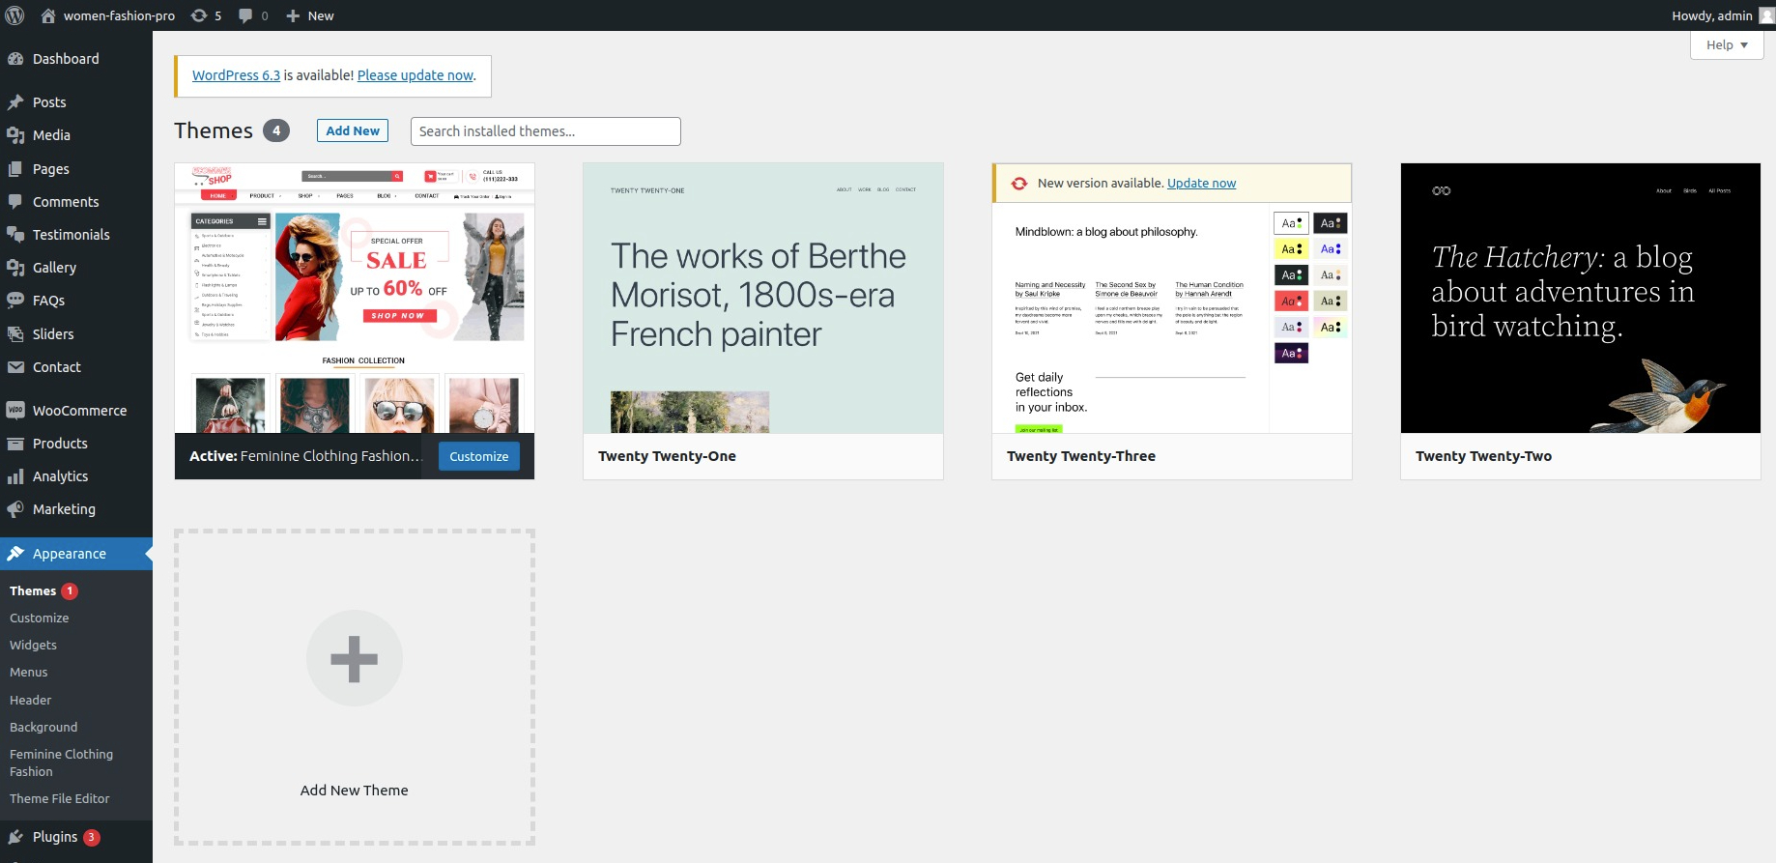
Task: Click the Sliders icon in sidebar
Action: 15,334
